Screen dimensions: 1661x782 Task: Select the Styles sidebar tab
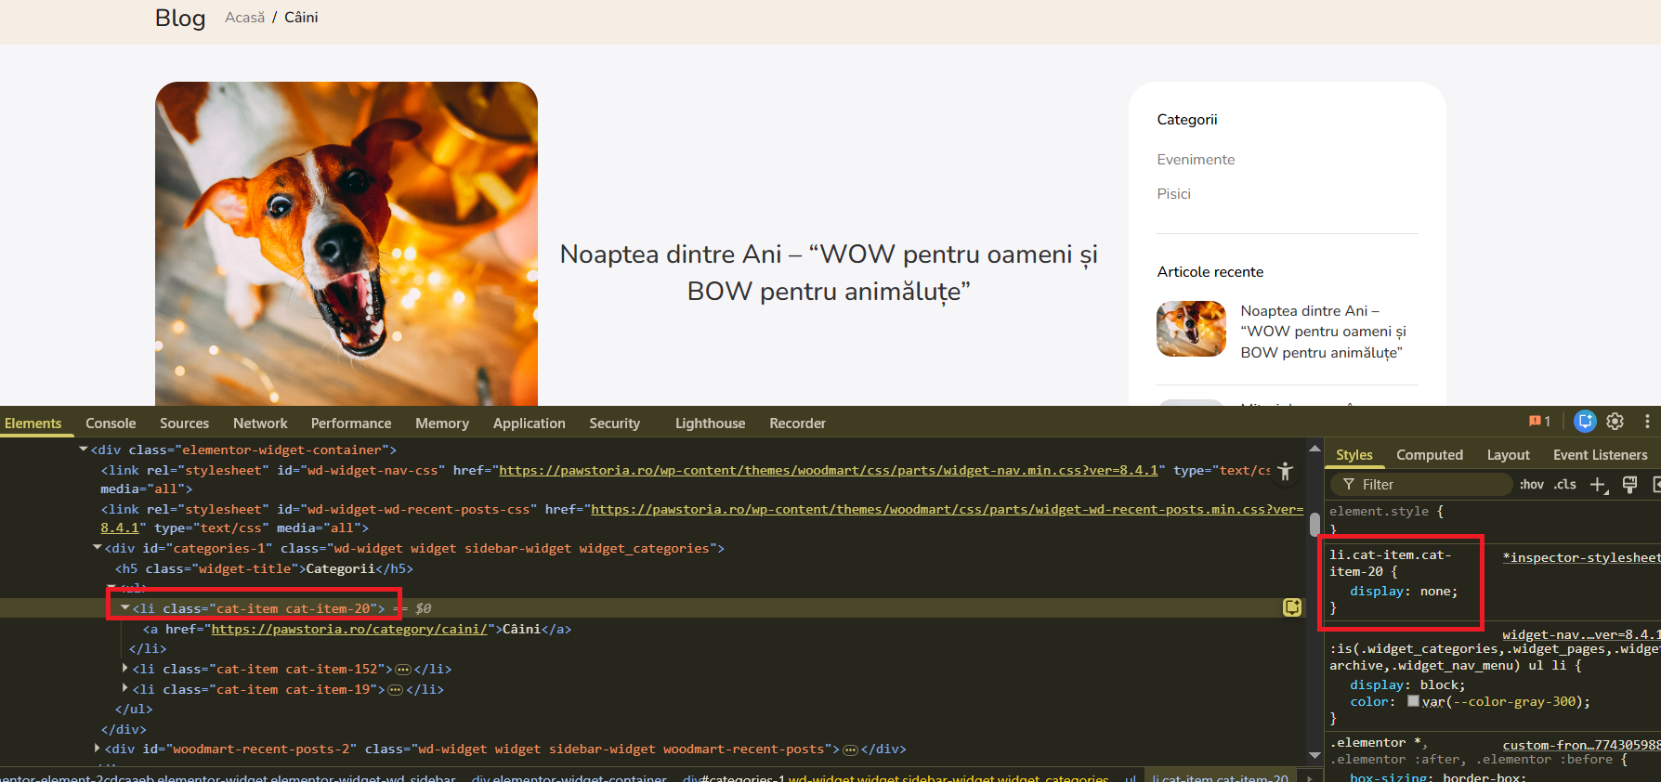(1354, 455)
